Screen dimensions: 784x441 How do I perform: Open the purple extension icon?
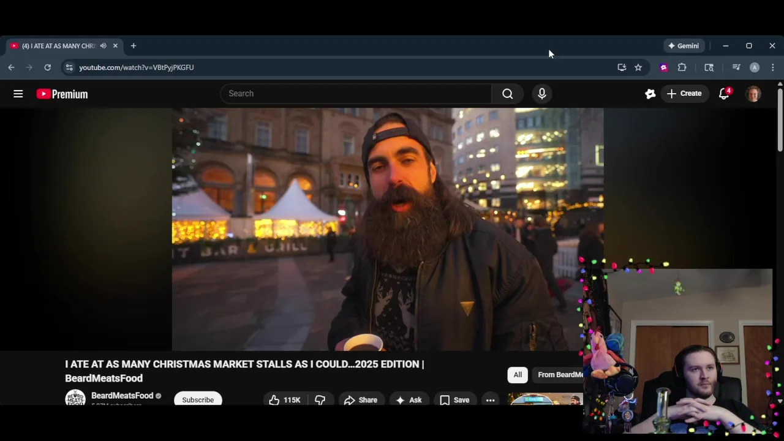(x=663, y=67)
